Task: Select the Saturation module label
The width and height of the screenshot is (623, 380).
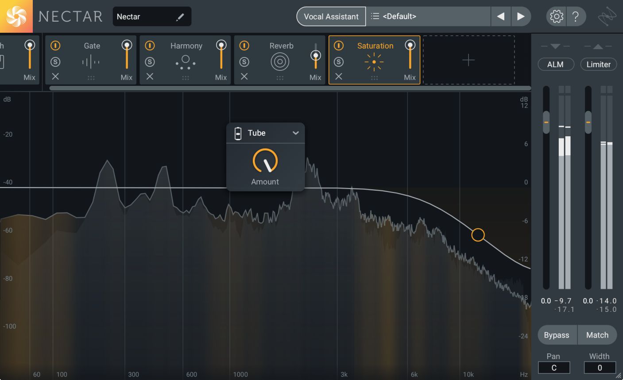Action: (375, 46)
